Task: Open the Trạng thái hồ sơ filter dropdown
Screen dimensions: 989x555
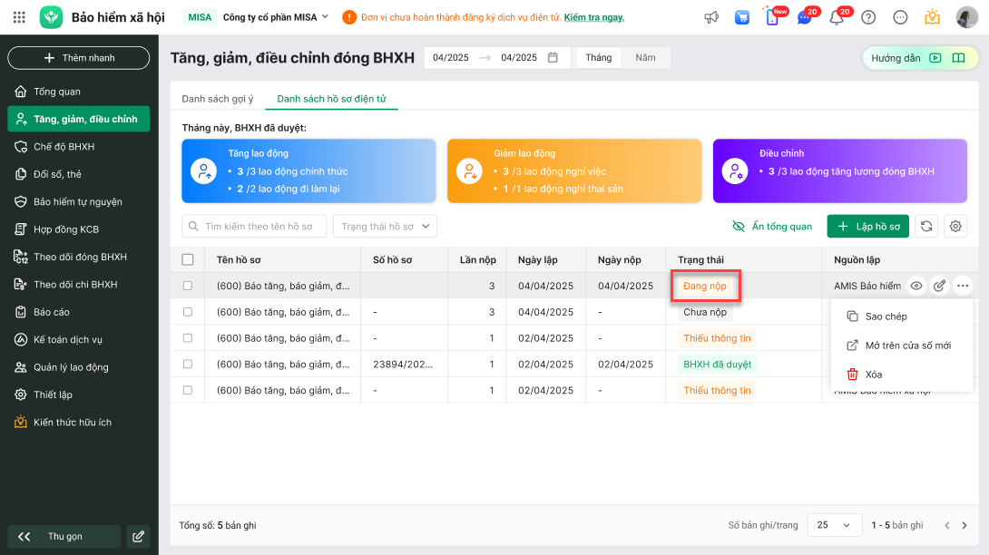Action: click(x=385, y=227)
